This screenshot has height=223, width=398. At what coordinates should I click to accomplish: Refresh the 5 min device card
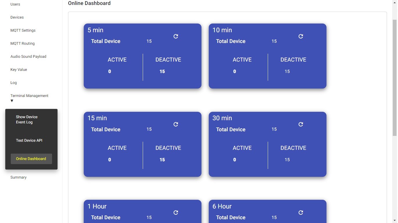click(176, 36)
